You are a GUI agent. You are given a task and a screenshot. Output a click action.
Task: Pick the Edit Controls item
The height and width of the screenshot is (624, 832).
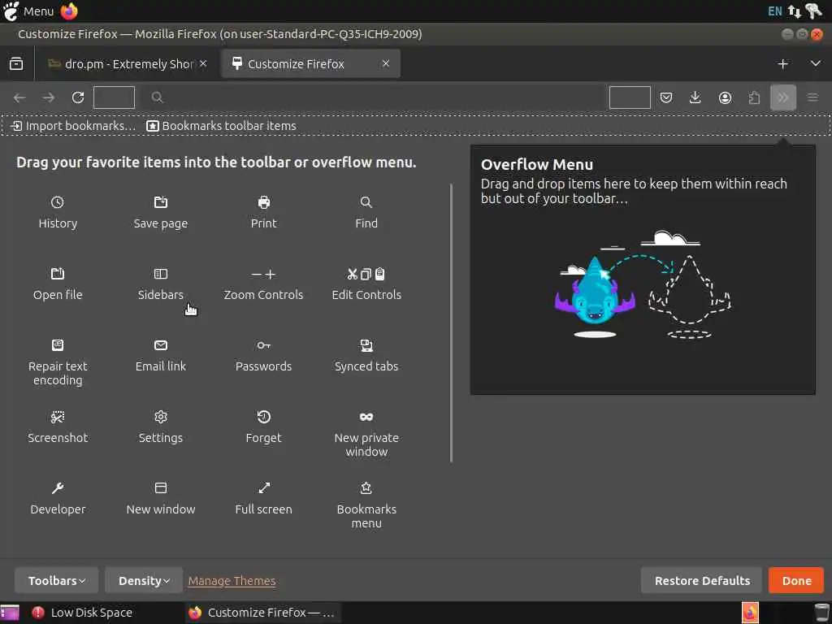coord(366,284)
